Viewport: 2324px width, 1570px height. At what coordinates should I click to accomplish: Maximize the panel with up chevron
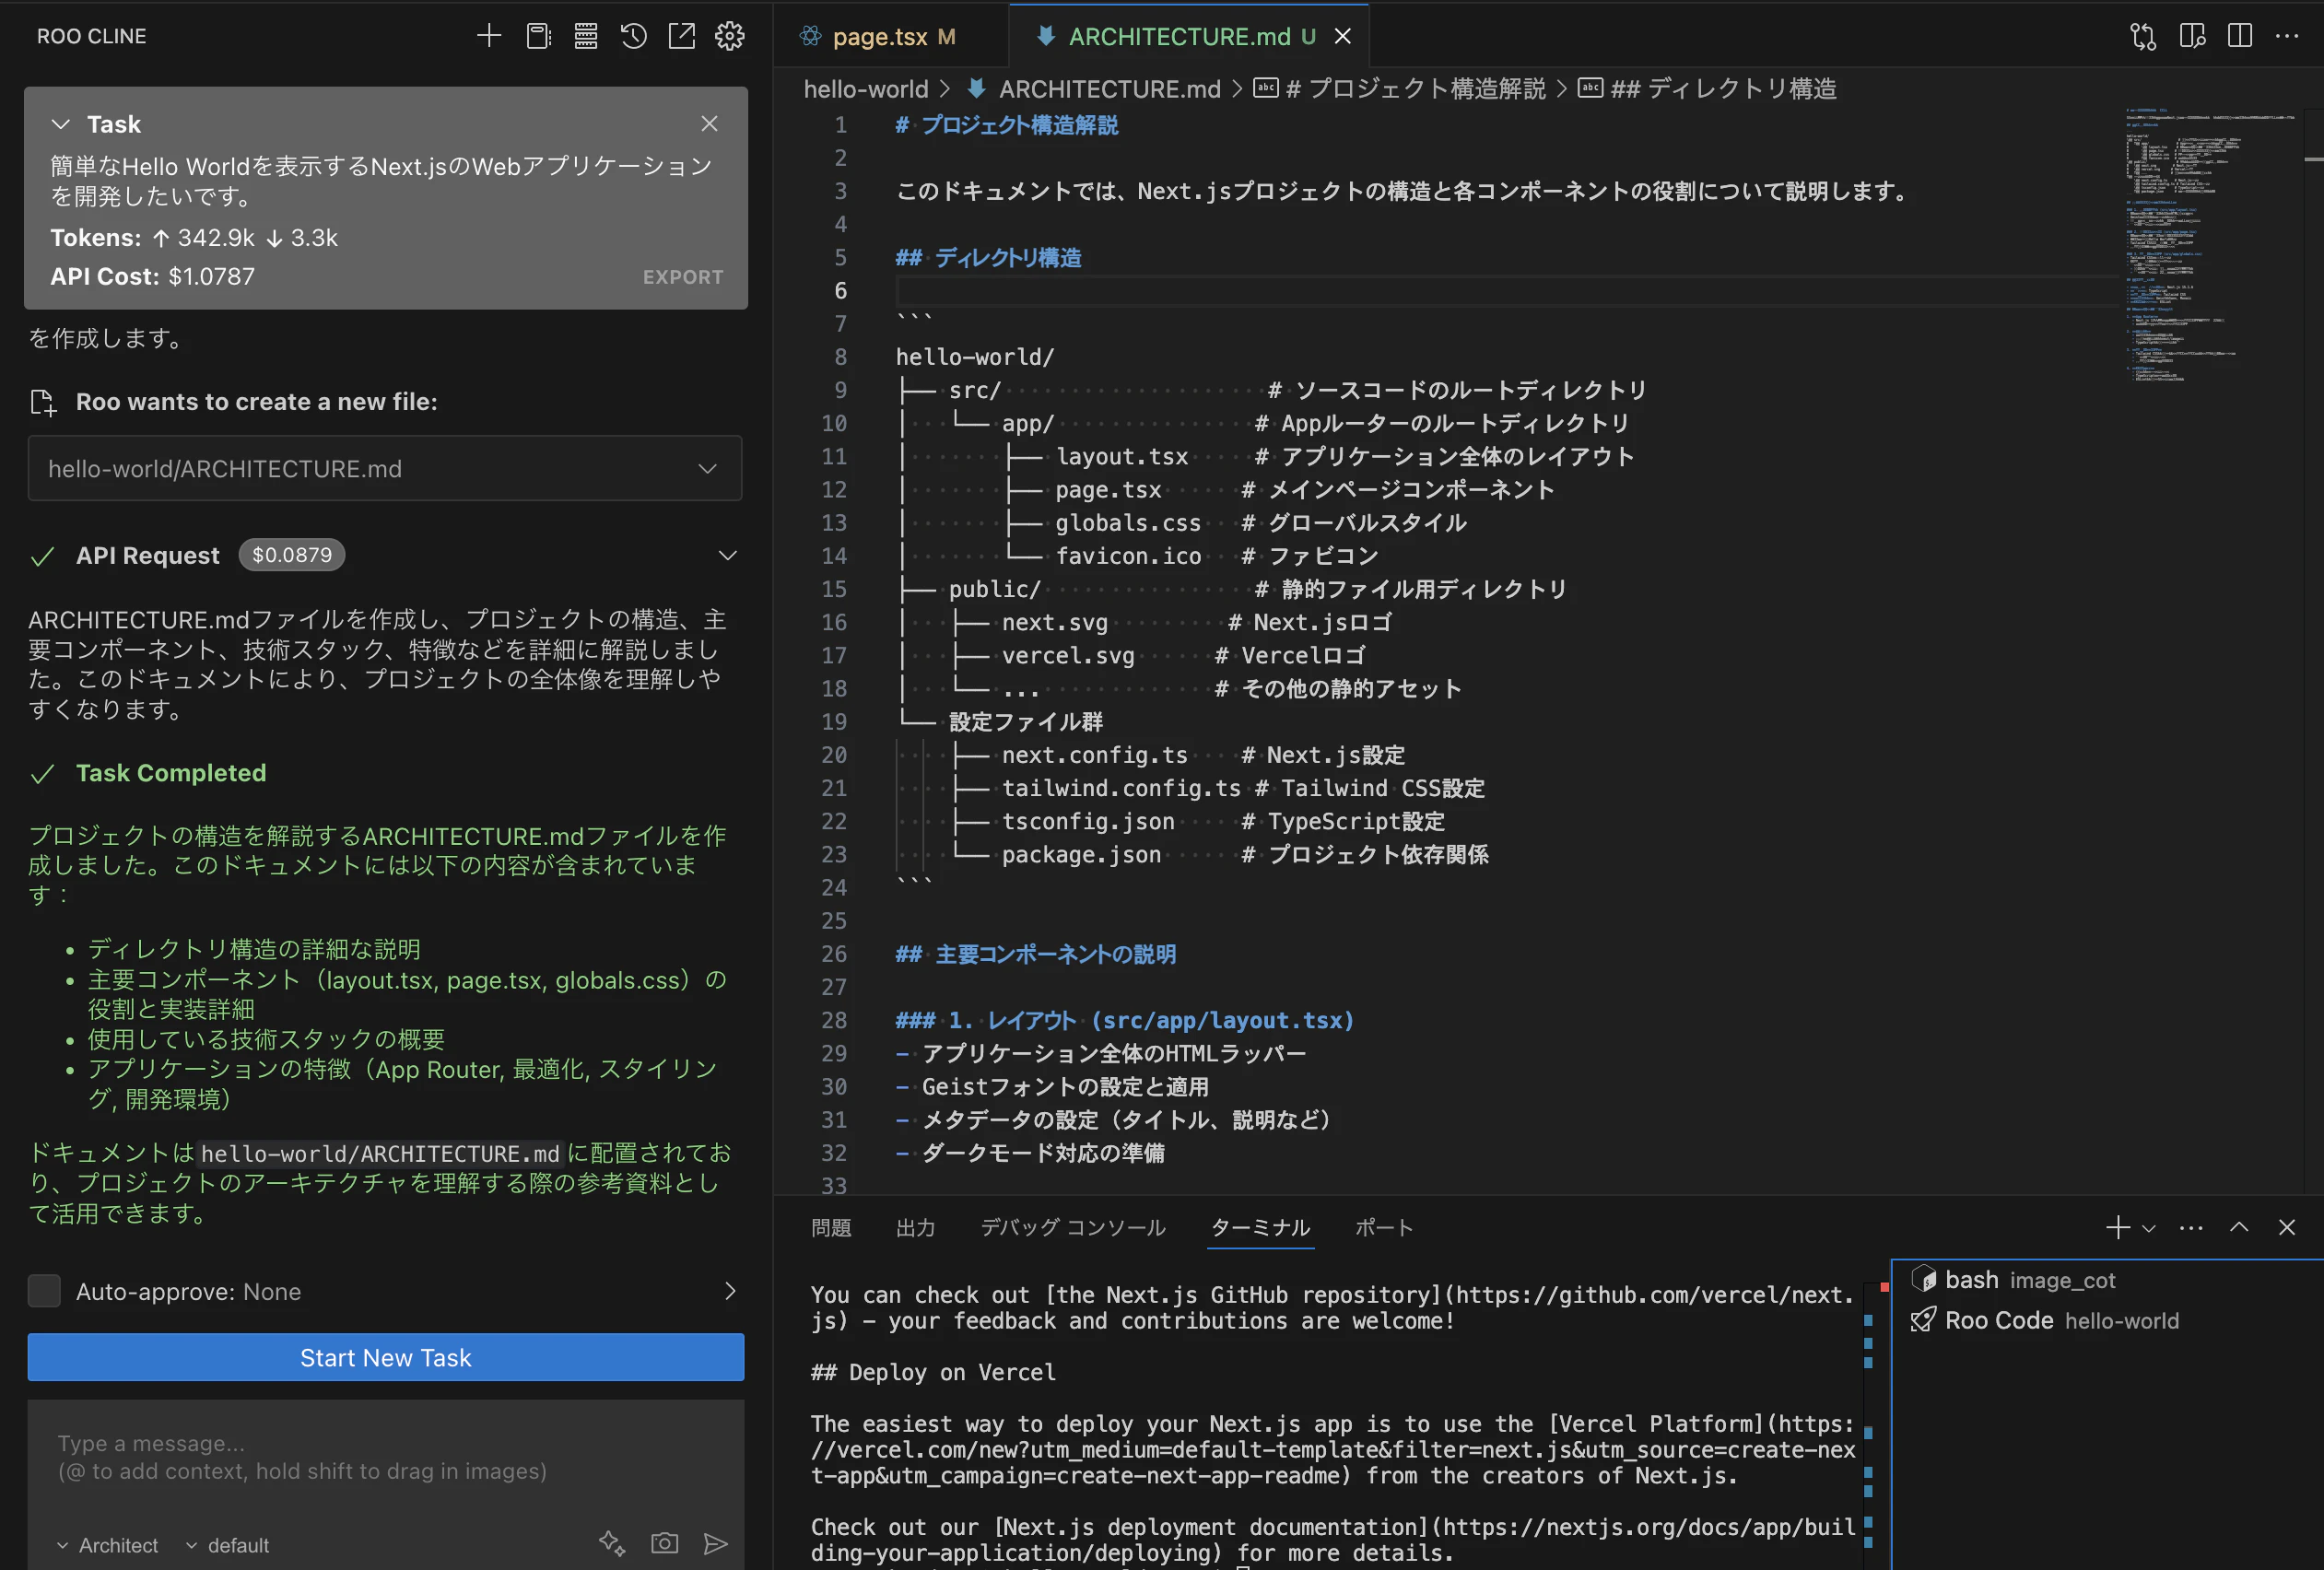(x=2239, y=1227)
